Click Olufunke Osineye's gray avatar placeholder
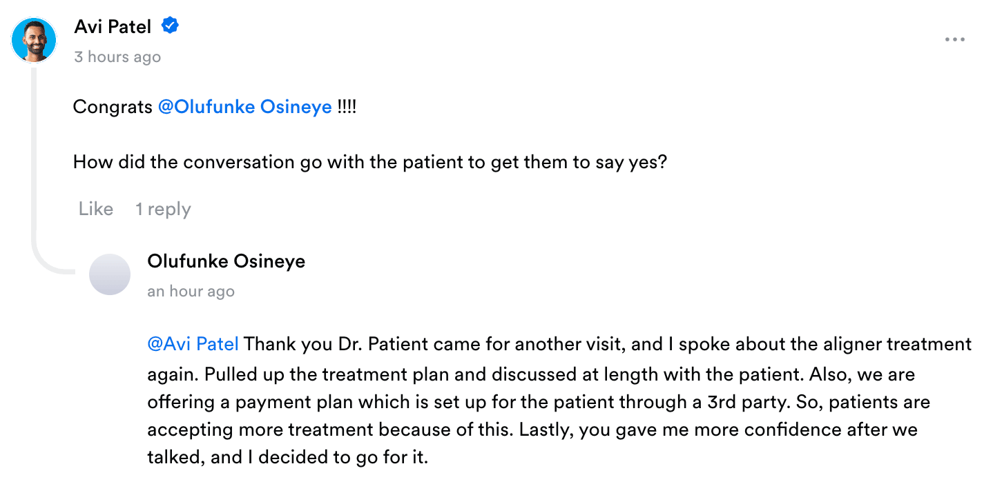 click(110, 274)
